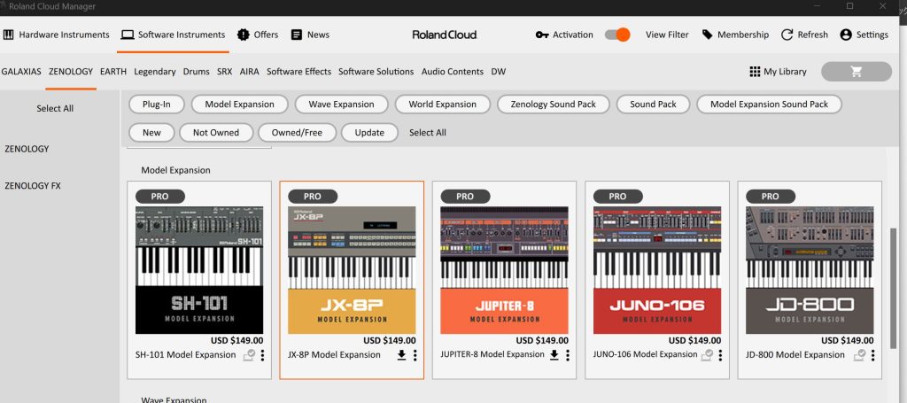This screenshot has height=403, width=907.
Task: Expand JD-800 Model Expansion options menu
Action: point(872,355)
